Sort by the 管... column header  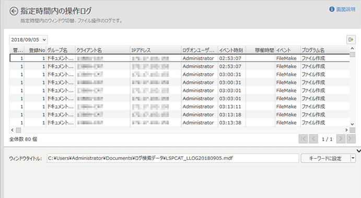click(17, 50)
